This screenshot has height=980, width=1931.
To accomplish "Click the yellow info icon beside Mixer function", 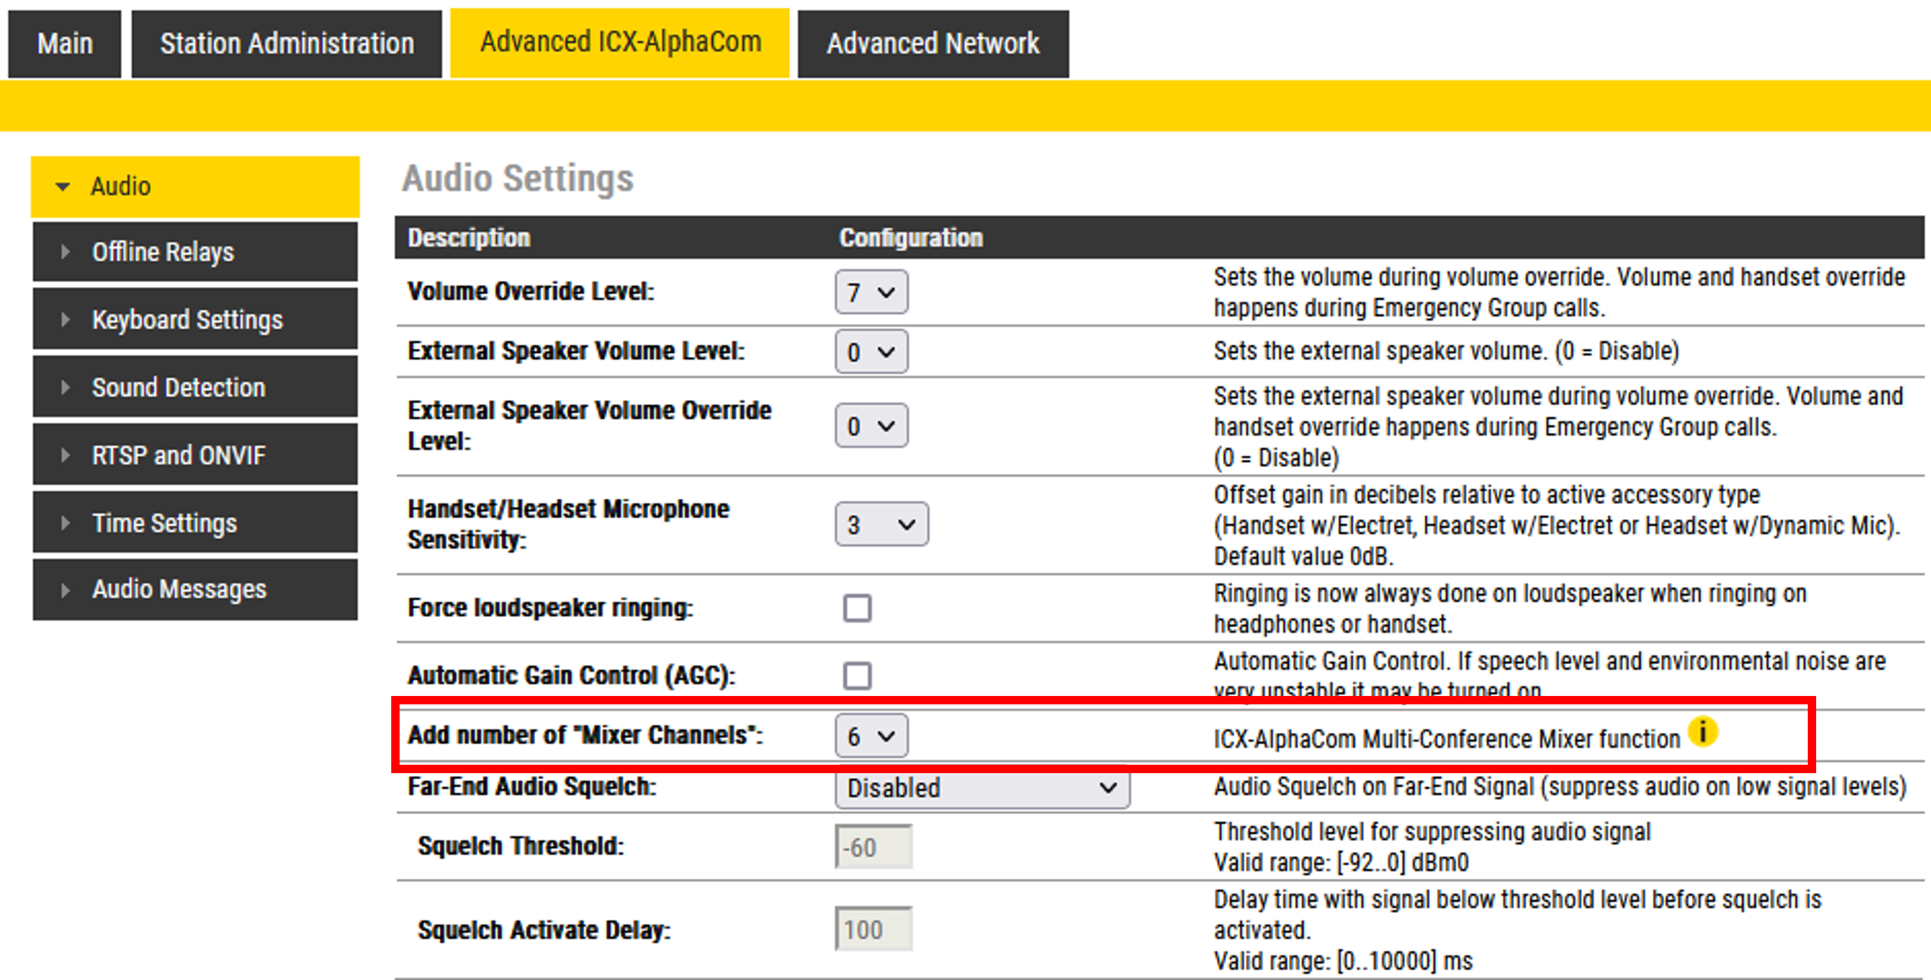I will tap(1702, 731).
